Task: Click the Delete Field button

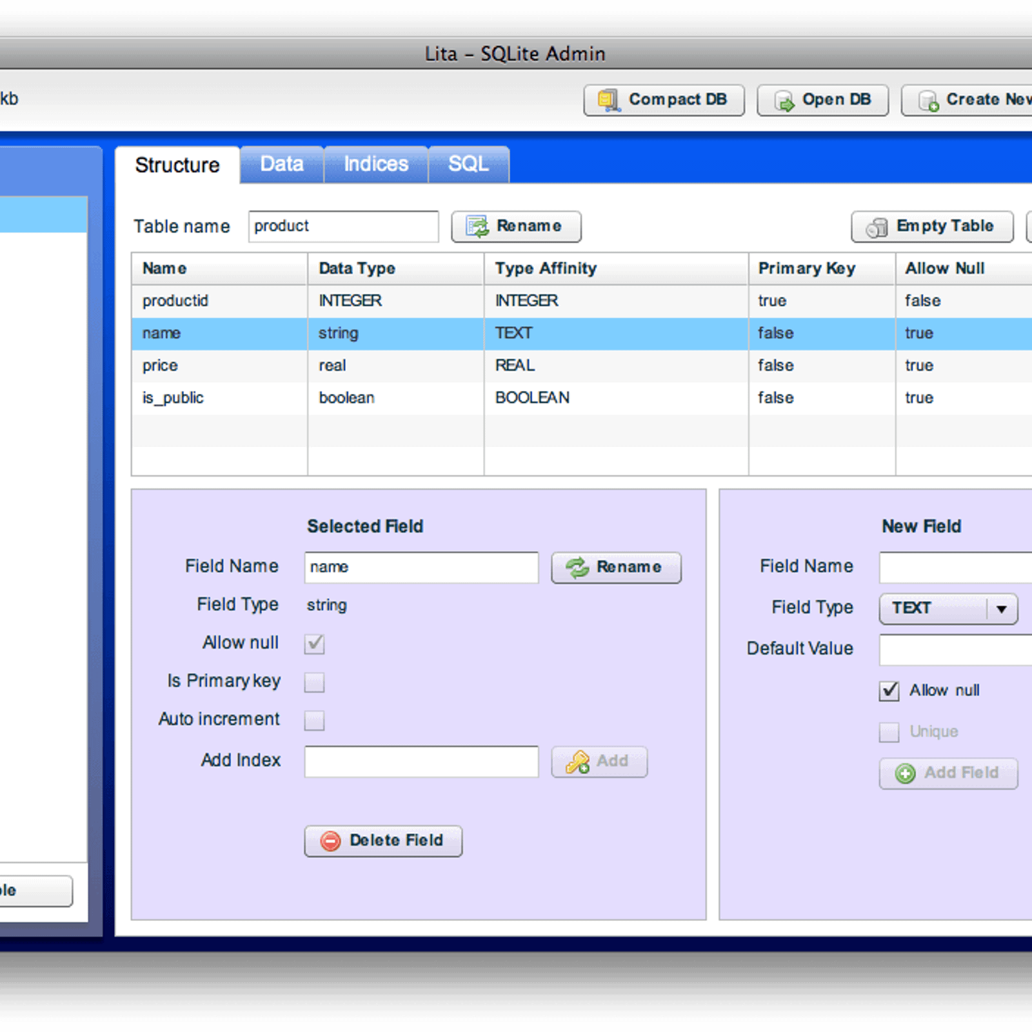Action: (x=383, y=841)
